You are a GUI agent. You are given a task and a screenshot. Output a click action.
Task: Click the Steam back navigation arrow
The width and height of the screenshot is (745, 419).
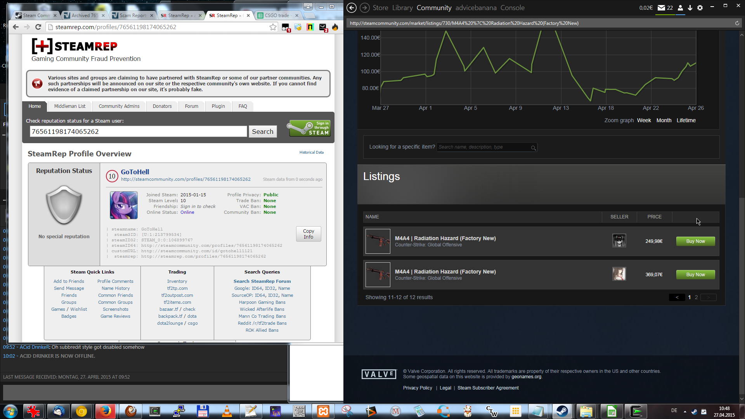click(x=351, y=8)
